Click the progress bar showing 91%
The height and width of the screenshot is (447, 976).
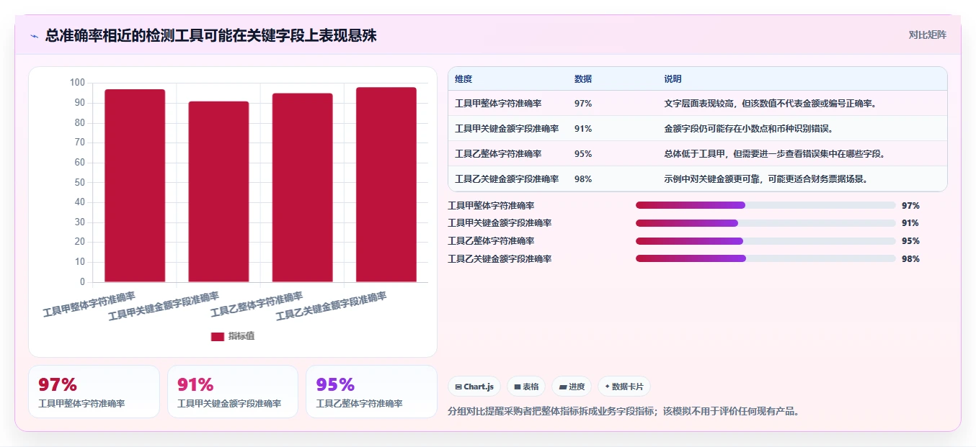pyautogui.click(x=766, y=223)
